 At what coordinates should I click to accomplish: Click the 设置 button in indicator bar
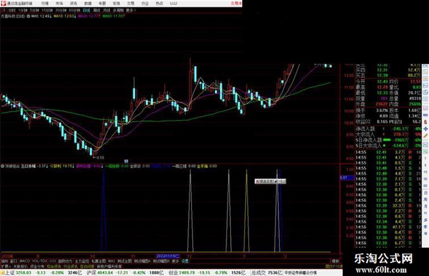tap(185, 261)
